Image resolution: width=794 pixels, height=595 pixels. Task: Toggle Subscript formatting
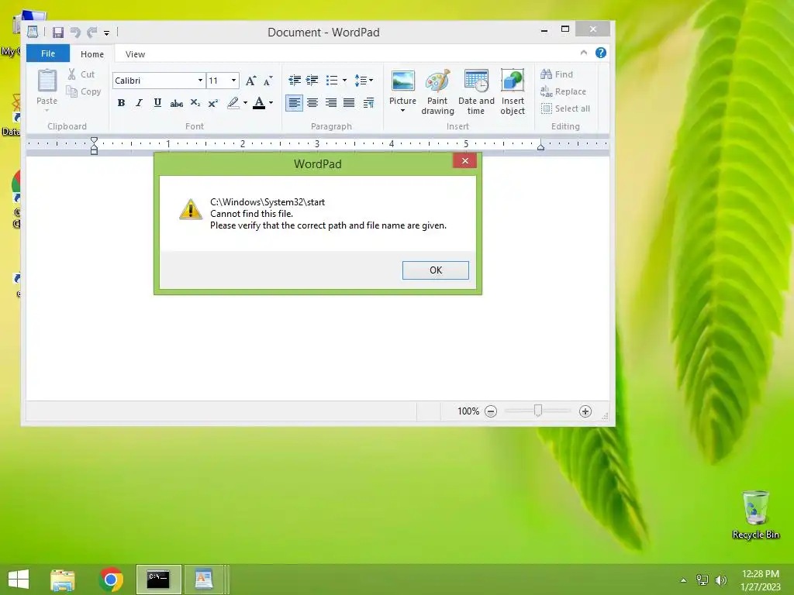coord(195,103)
